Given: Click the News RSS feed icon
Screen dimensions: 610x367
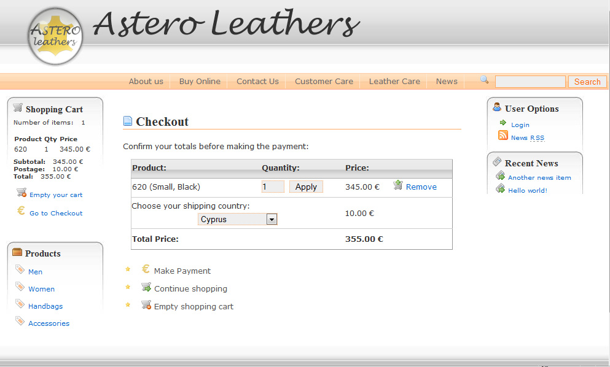Looking at the screenshot, I should pos(503,136).
